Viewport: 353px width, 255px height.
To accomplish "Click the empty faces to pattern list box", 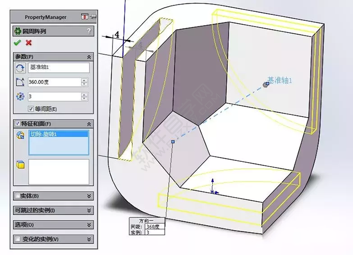I will point(59,172).
